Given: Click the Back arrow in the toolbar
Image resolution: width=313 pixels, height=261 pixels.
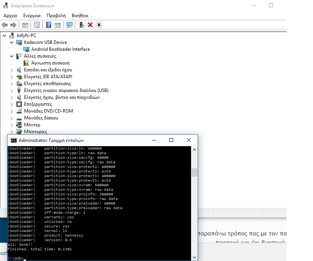Looking at the screenshot, I should coord(5,25).
